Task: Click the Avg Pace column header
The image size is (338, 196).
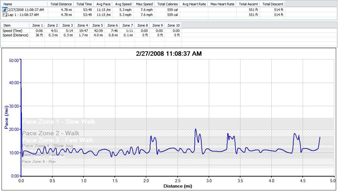Action: (103, 4)
